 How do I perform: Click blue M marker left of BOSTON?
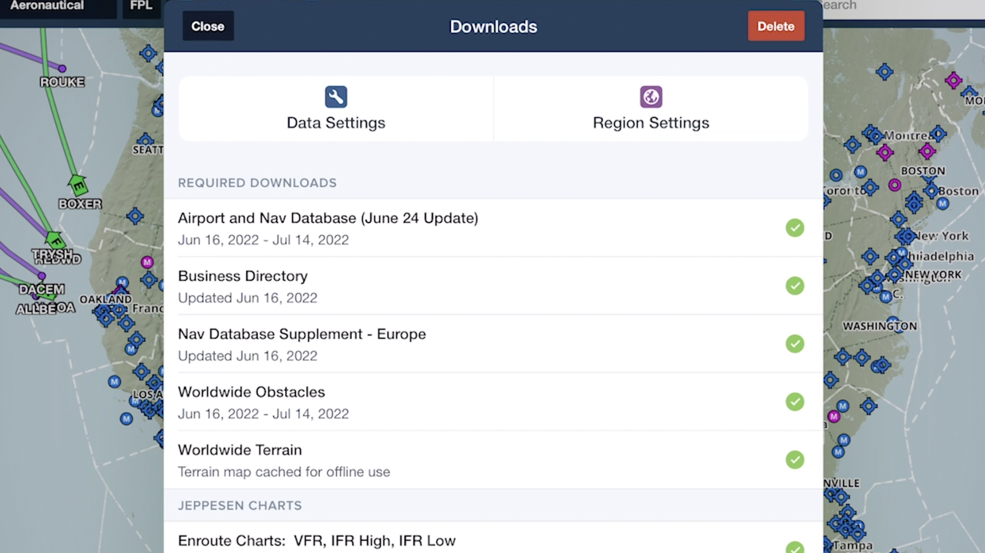tap(861, 172)
